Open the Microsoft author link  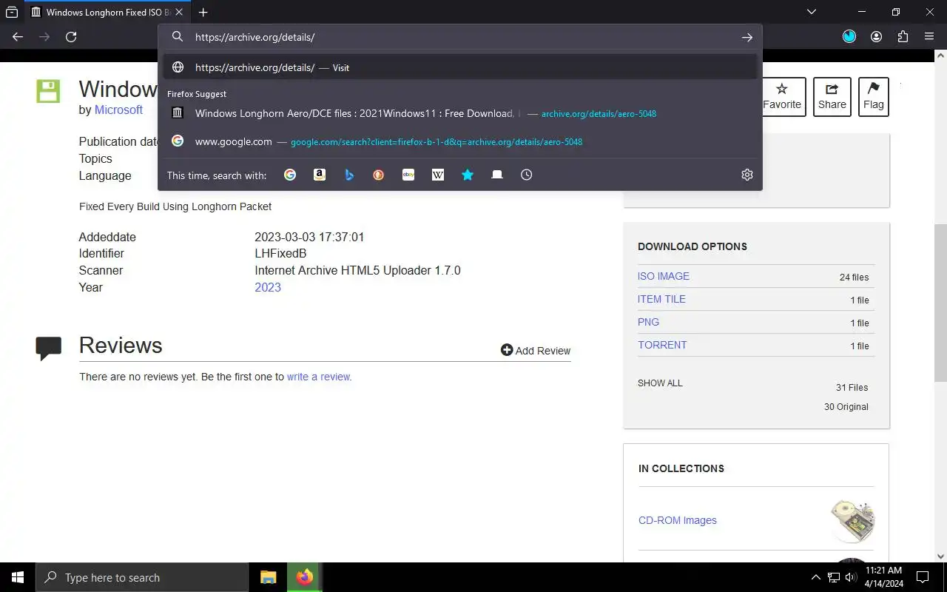[x=118, y=110]
